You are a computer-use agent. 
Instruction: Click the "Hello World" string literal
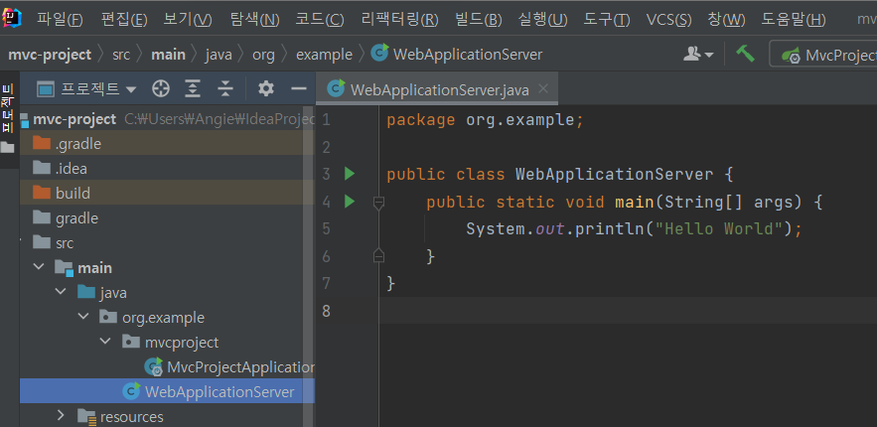click(x=721, y=228)
